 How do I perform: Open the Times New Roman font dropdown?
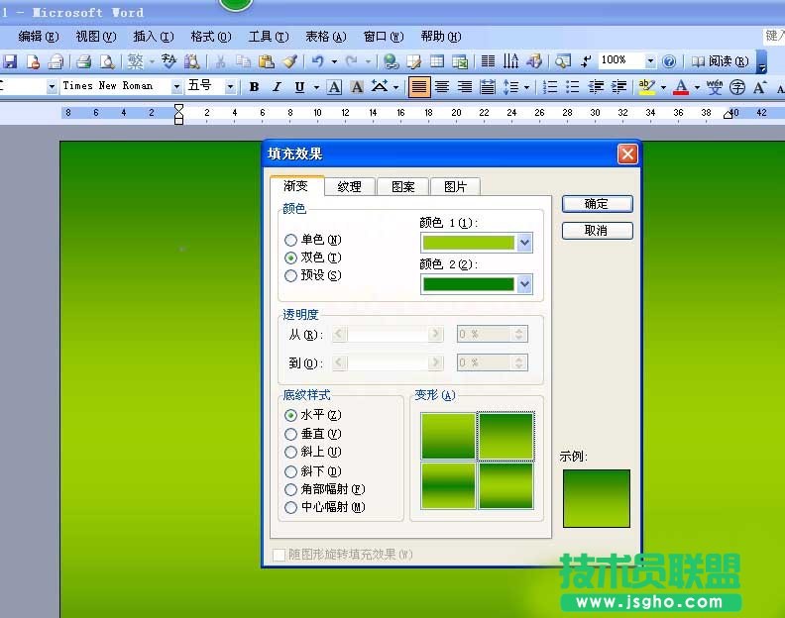[x=176, y=87]
